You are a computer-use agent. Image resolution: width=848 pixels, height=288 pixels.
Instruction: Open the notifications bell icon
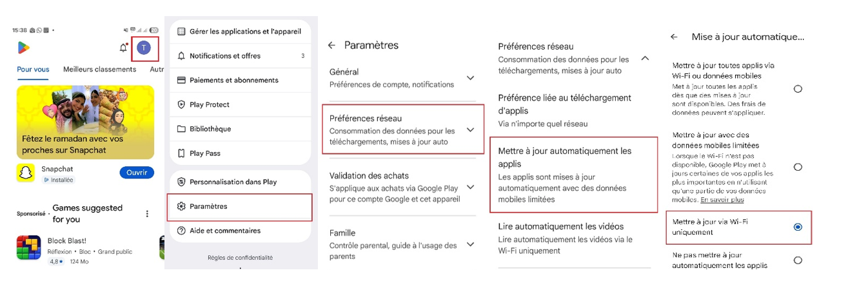coord(123,48)
